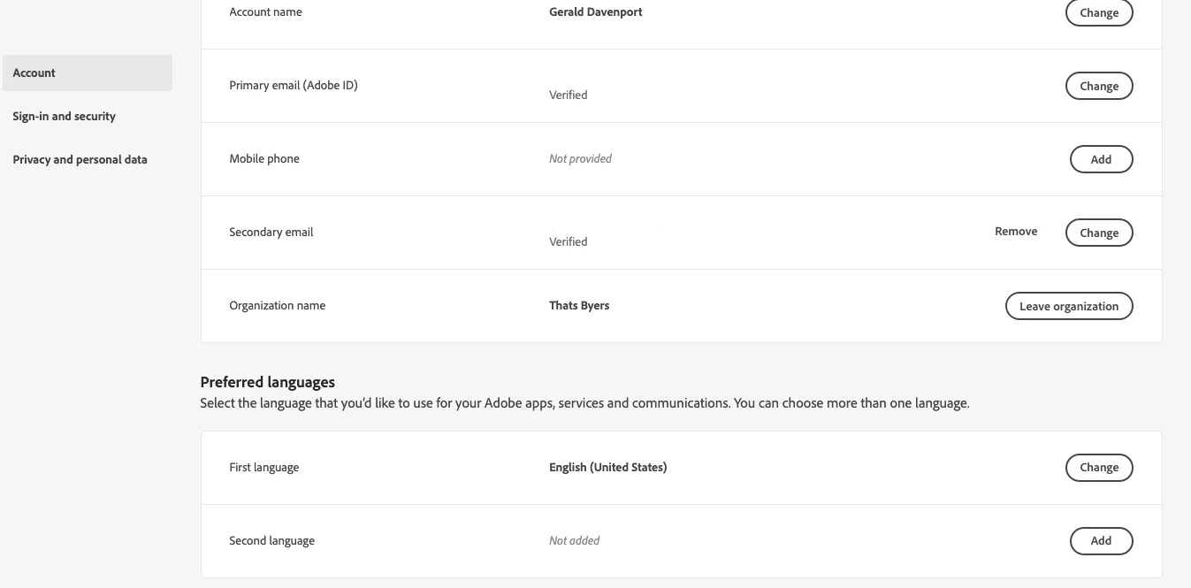Add a Second language
The height and width of the screenshot is (588, 1191).
(1101, 541)
